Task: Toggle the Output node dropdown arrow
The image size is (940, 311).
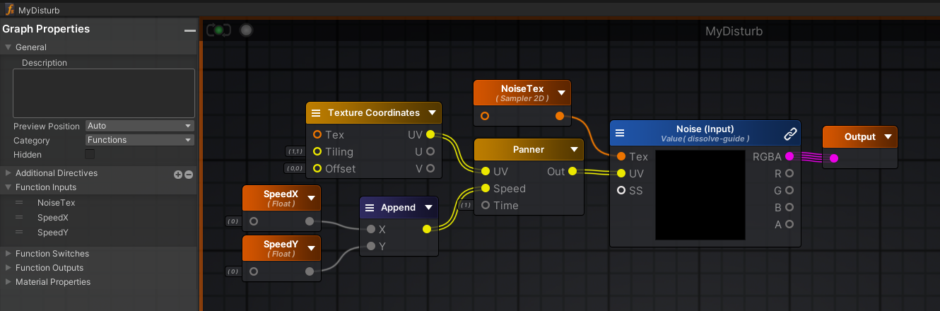Action: tap(887, 137)
